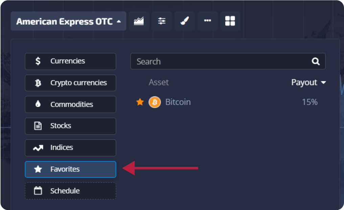344x210 pixels.
Task: Open the Commodities category
Action: [x=70, y=104]
